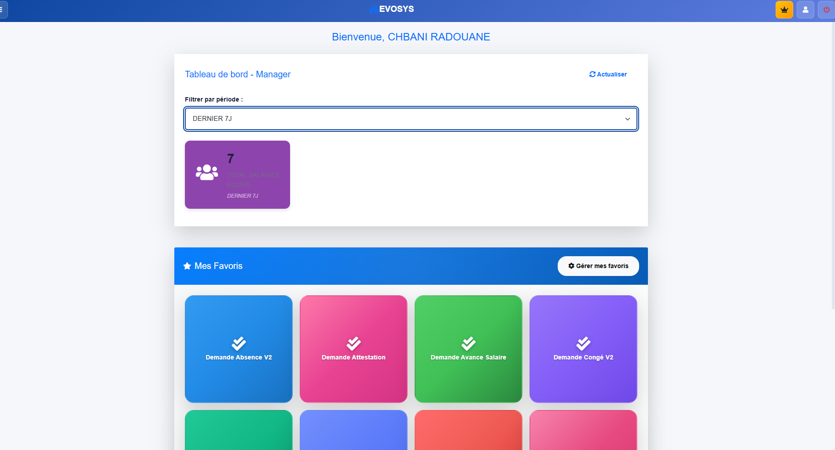Click the gear icon on Gérer mes favoris
Image resolution: width=835 pixels, height=450 pixels.
(x=571, y=266)
